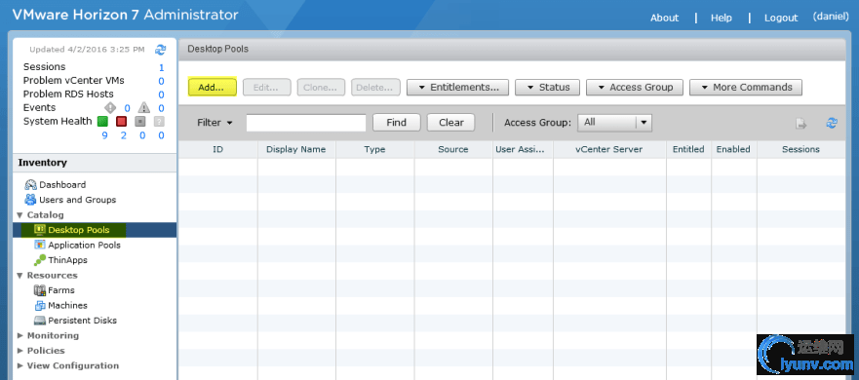Click the Application Pools icon
The height and width of the screenshot is (380, 859).
[x=40, y=245]
